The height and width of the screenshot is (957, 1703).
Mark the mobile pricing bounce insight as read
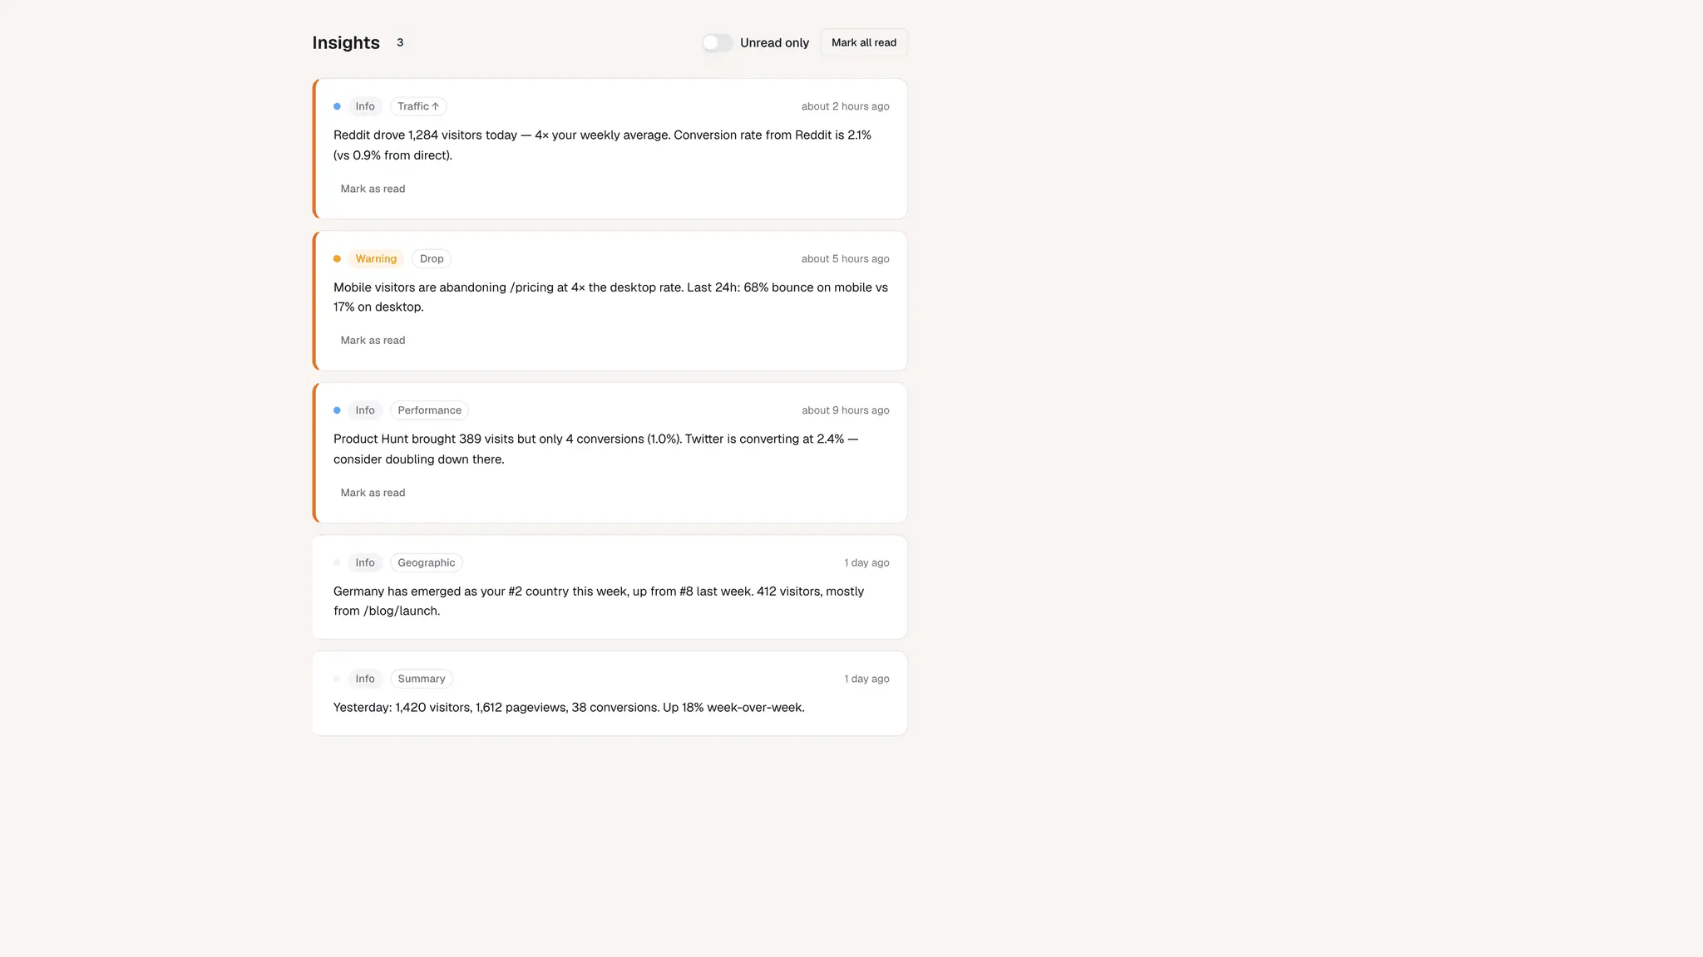coord(373,341)
